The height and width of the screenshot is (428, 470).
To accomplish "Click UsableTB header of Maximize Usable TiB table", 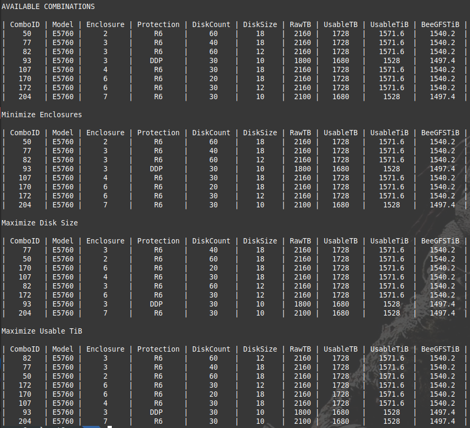I will 341,350.
